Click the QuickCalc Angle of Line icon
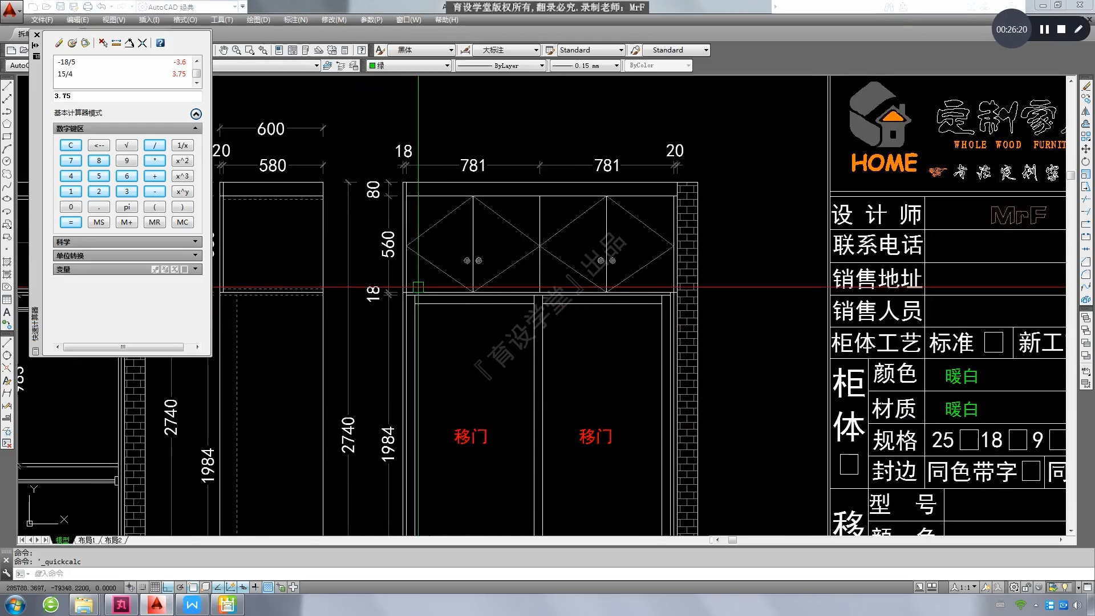This screenshot has height=616, width=1095. click(129, 43)
